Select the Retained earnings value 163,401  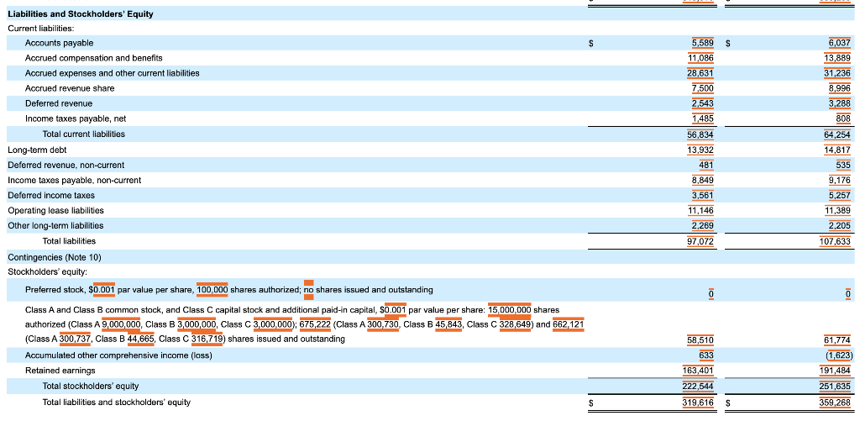(x=698, y=371)
